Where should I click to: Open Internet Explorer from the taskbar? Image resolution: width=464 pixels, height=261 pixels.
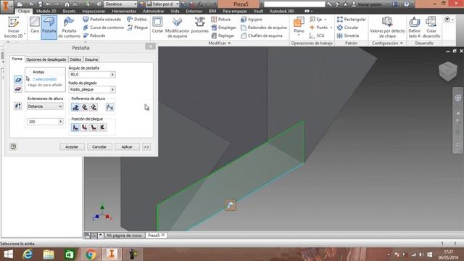pyautogui.click(x=28, y=254)
